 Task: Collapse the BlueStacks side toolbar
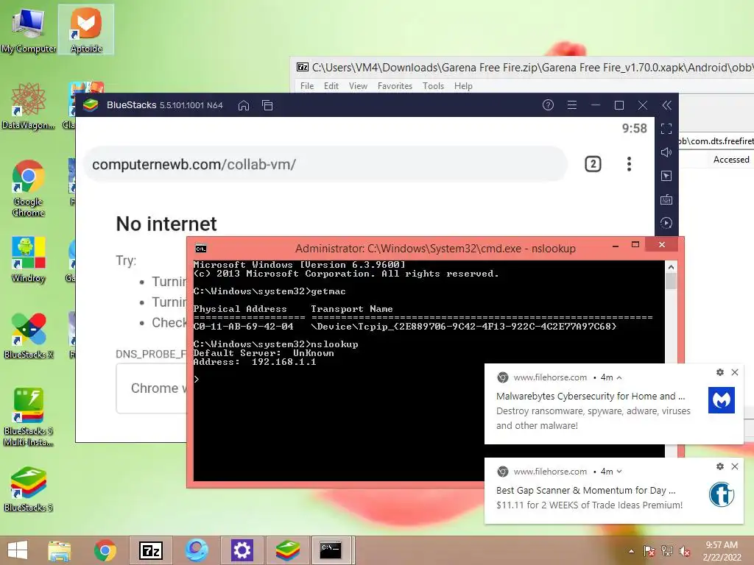[666, 105]
